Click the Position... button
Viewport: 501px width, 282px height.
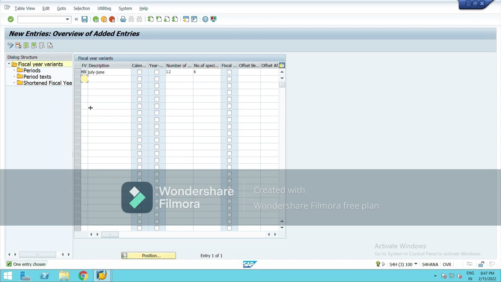coord(148,256)
